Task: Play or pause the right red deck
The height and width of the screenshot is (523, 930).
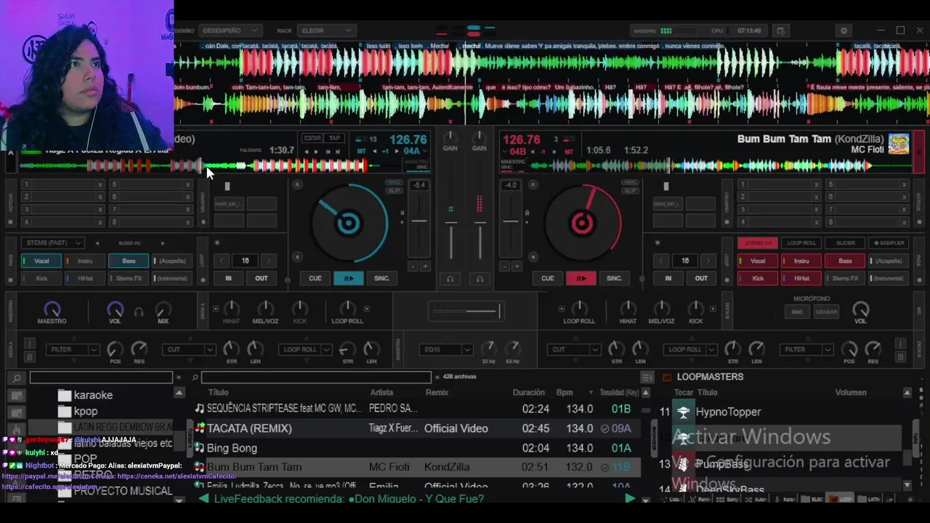Action: point(581,278)
